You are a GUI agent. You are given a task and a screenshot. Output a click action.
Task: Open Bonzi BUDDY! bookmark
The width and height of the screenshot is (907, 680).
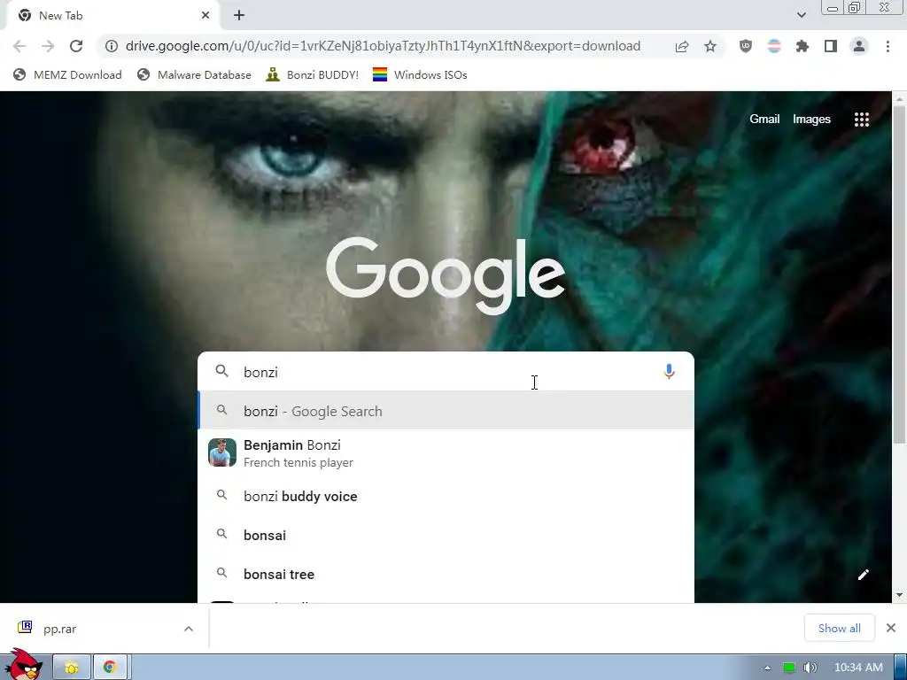pyautogui.click(x=312, y=74)
